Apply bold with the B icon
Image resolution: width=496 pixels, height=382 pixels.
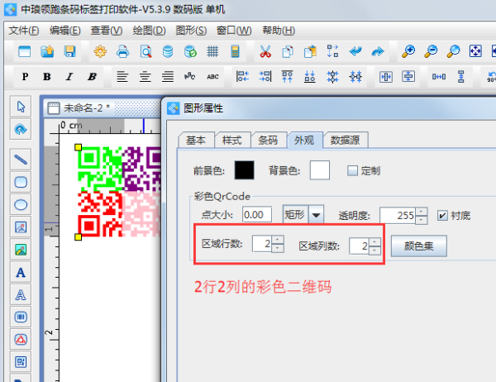[x=47, y=77]
